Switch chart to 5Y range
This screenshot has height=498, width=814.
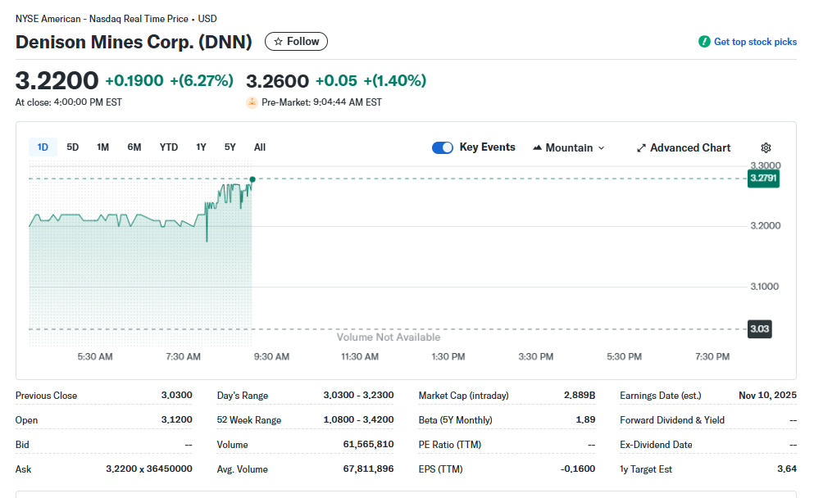[230, 147]
